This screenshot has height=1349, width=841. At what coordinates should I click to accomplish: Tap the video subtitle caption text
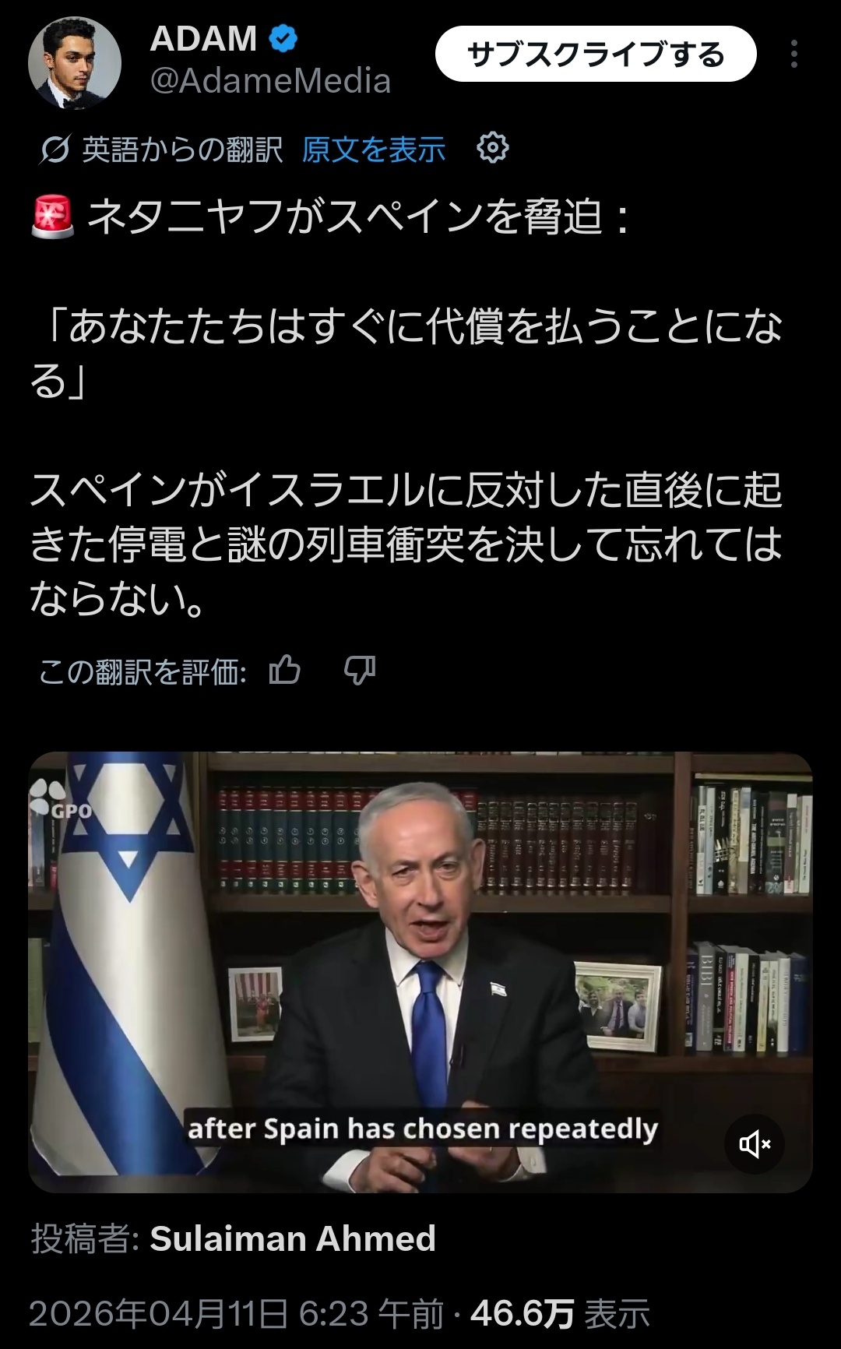(x=423, y=1129)
